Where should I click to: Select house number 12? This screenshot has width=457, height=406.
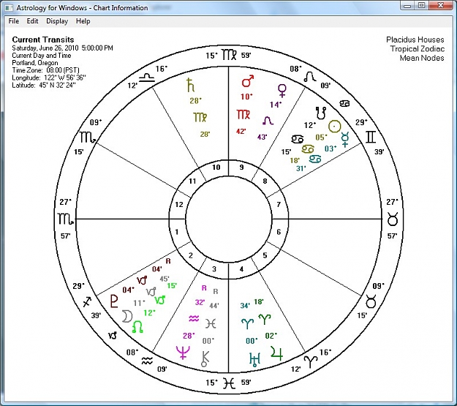pyautogui.click(x=179, y=204)
